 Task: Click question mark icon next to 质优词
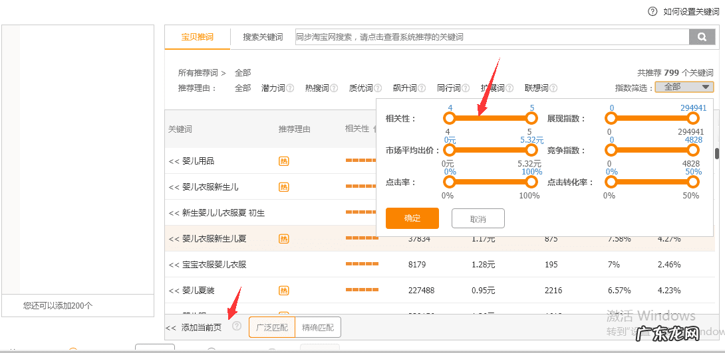click(378, 88)
